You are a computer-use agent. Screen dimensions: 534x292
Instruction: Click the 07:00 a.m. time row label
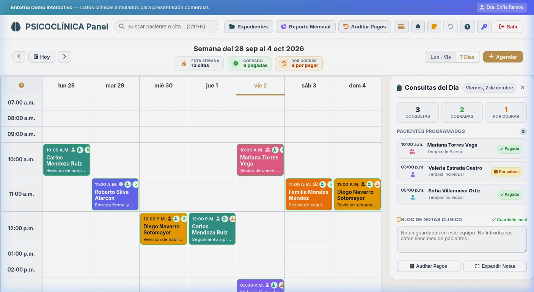(x=22, y=103)
